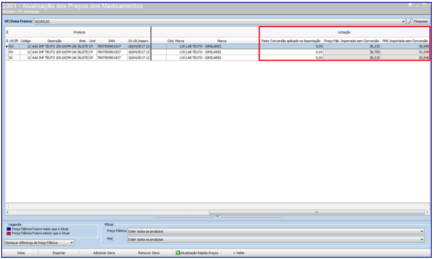Click the 38,750 factory price in the RS row
The height and width of the screenshot is (259, 433).
point(352,52)
